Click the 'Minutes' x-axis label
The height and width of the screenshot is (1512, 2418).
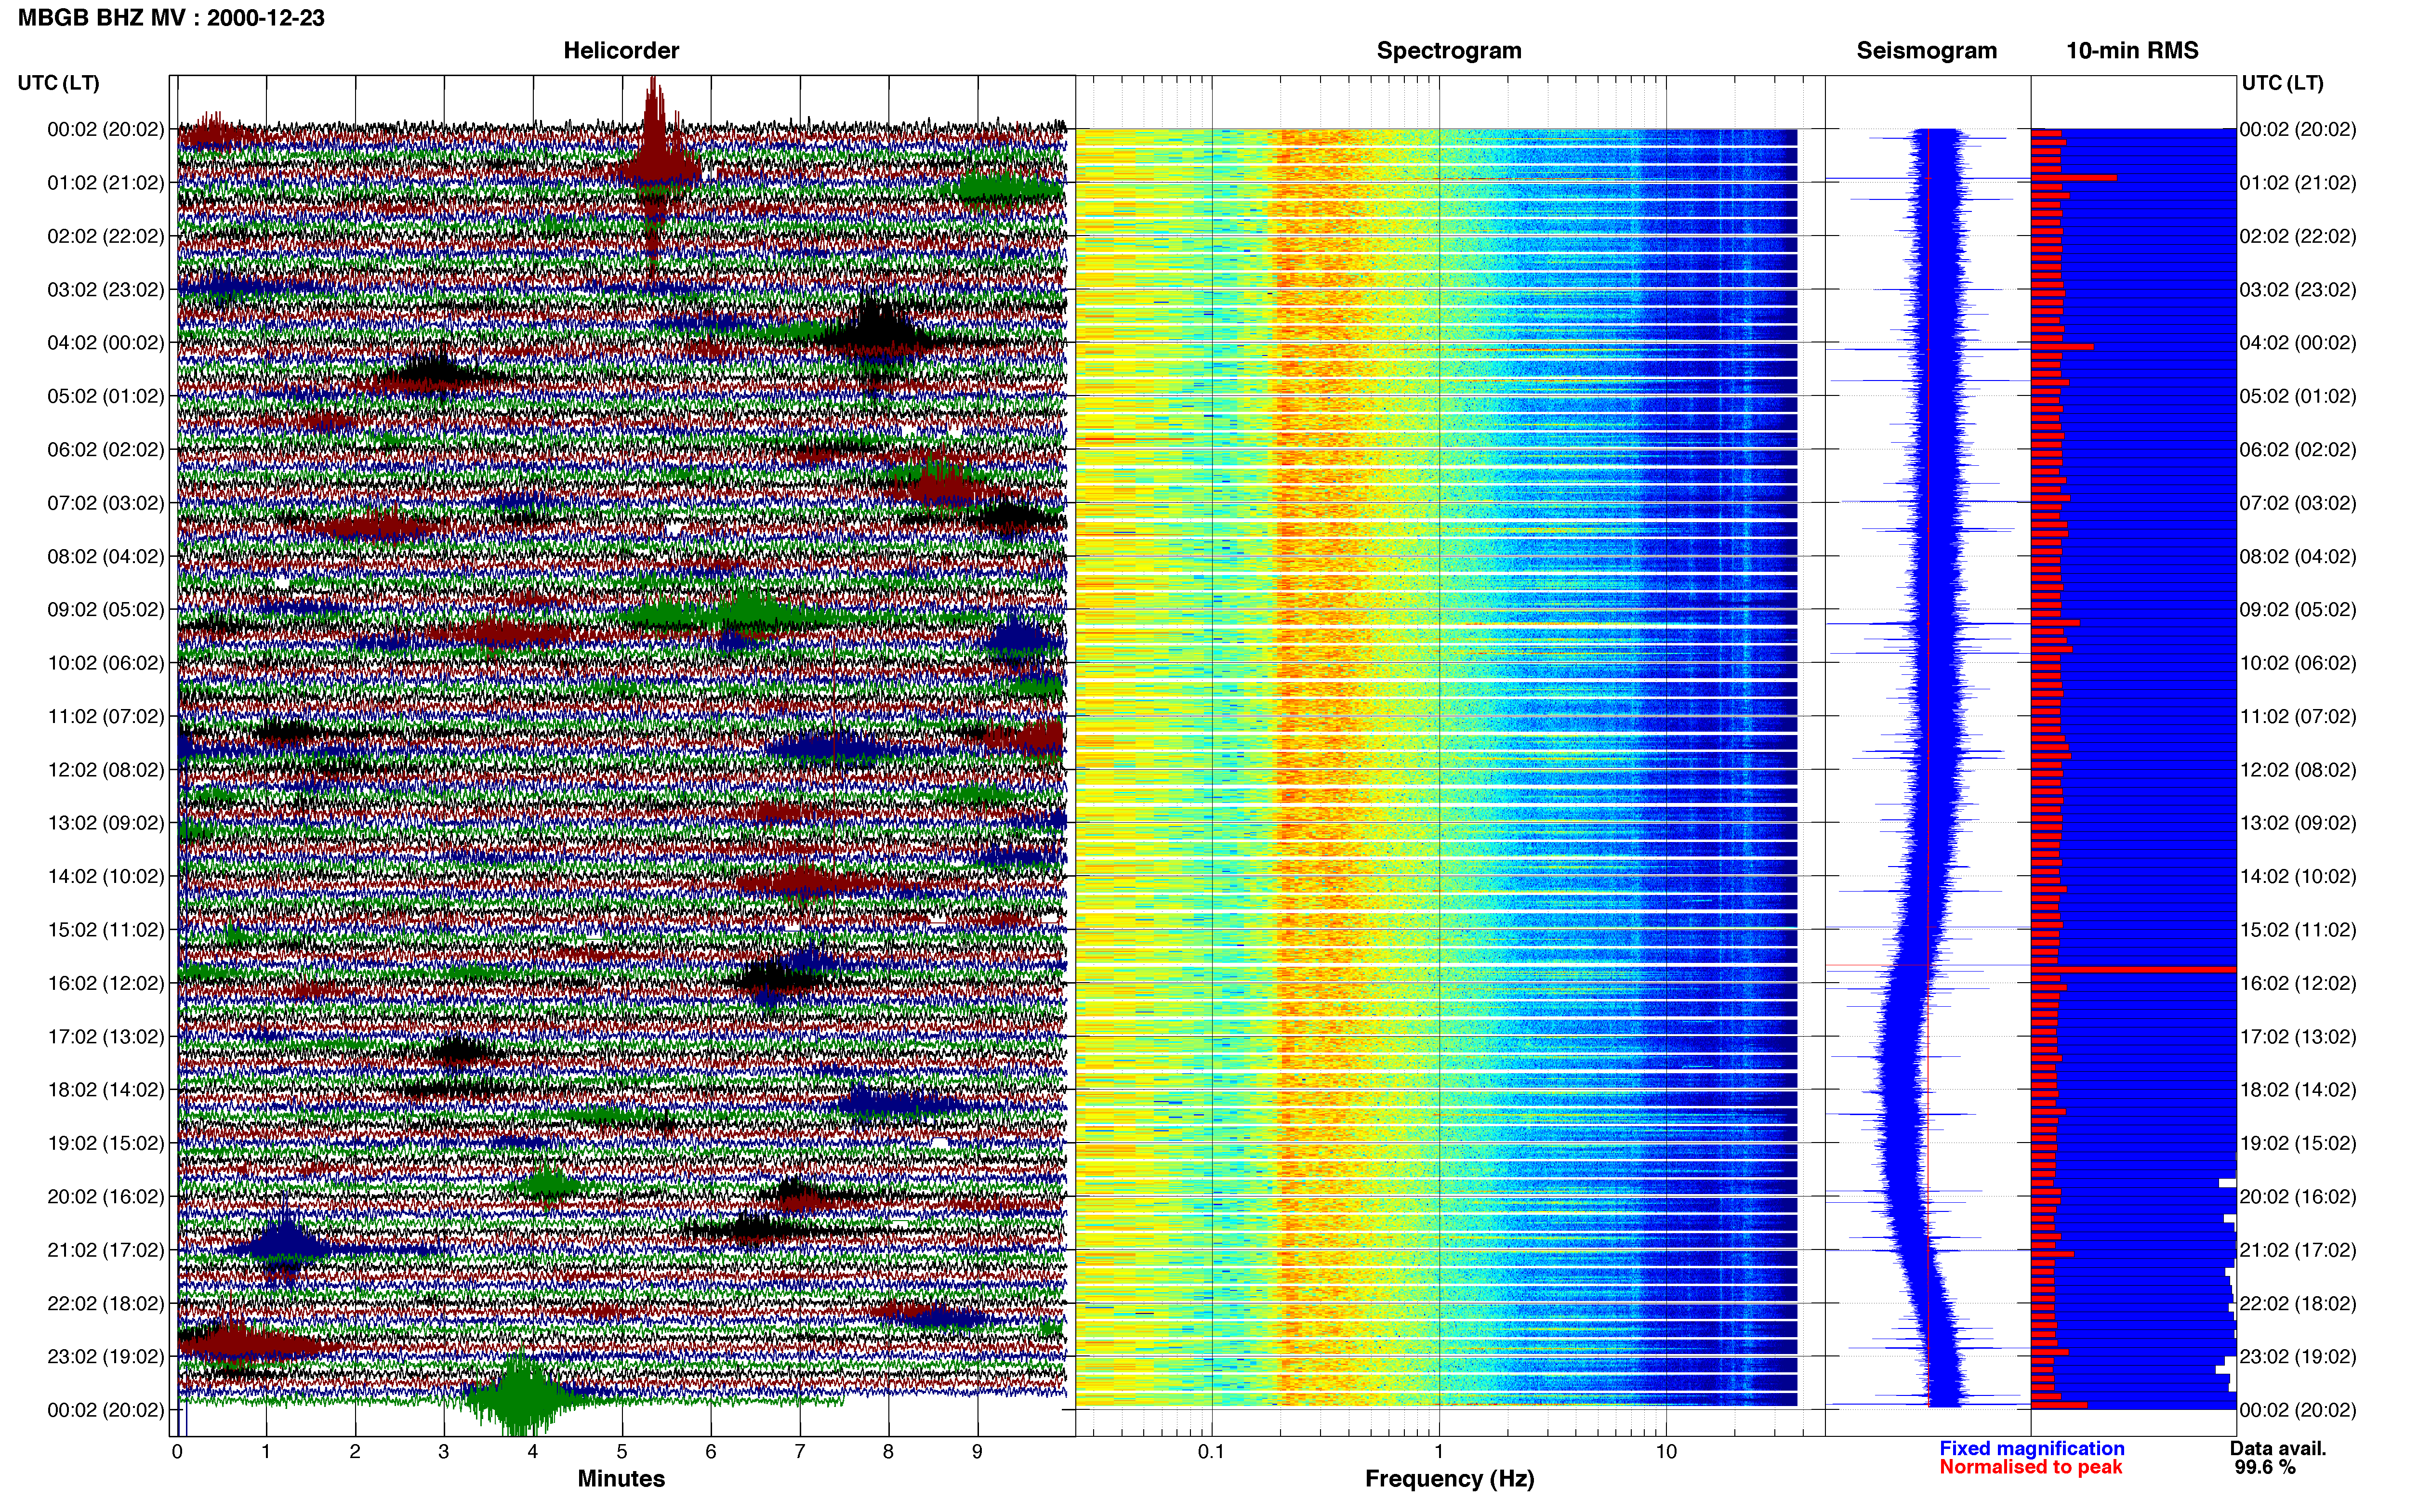click(621, 1478)
